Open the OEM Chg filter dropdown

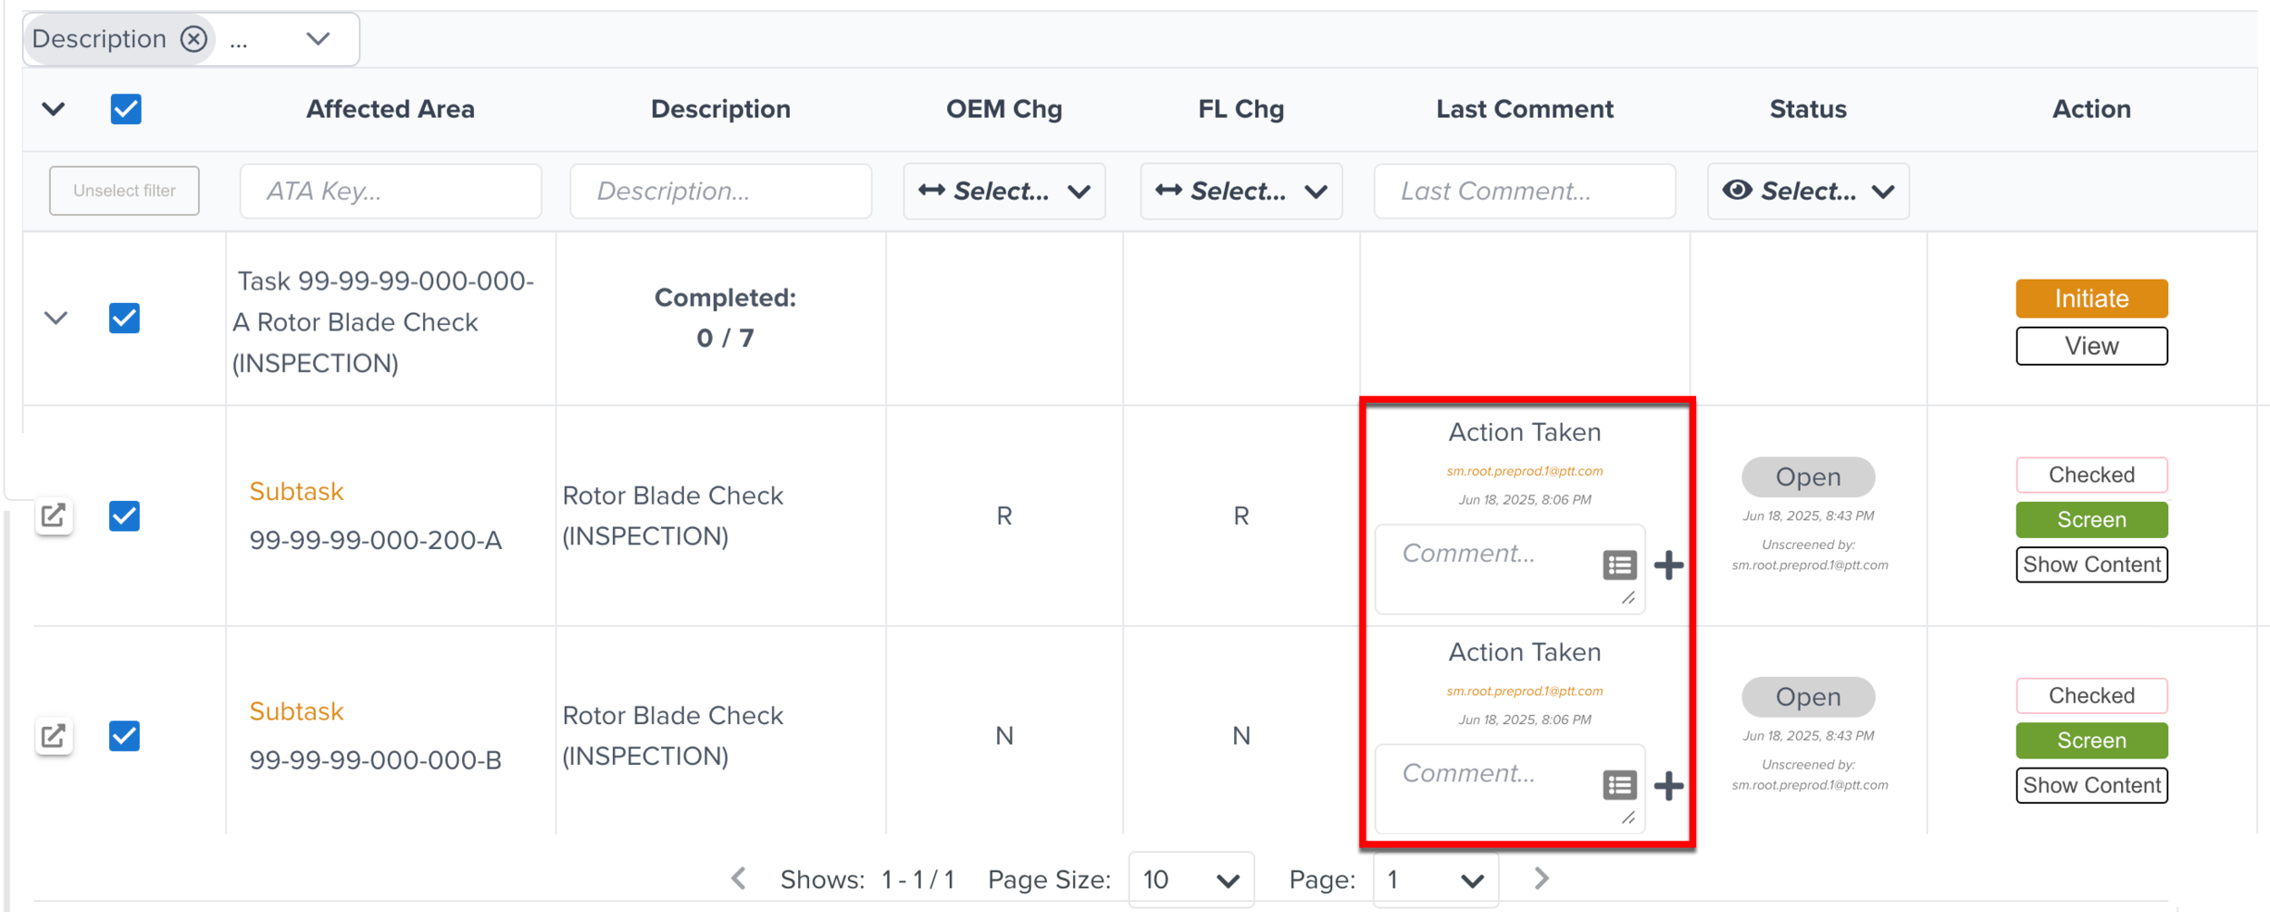tap(1003, 191)
